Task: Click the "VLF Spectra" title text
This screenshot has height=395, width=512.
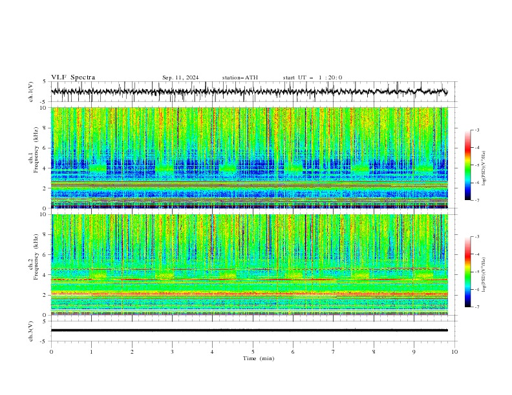Action: click(73, 77)
